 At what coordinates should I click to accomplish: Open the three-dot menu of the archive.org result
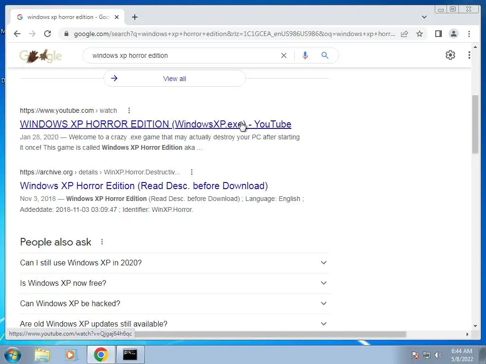(x=192, y=172)
